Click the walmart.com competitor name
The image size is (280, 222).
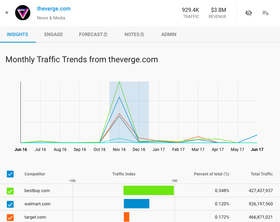[37, 204]
